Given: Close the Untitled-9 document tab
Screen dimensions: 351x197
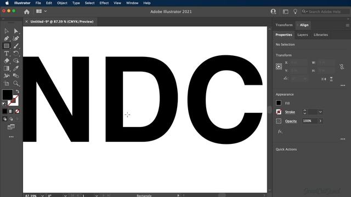Looking at the screenshot, I should click(26, 22).
